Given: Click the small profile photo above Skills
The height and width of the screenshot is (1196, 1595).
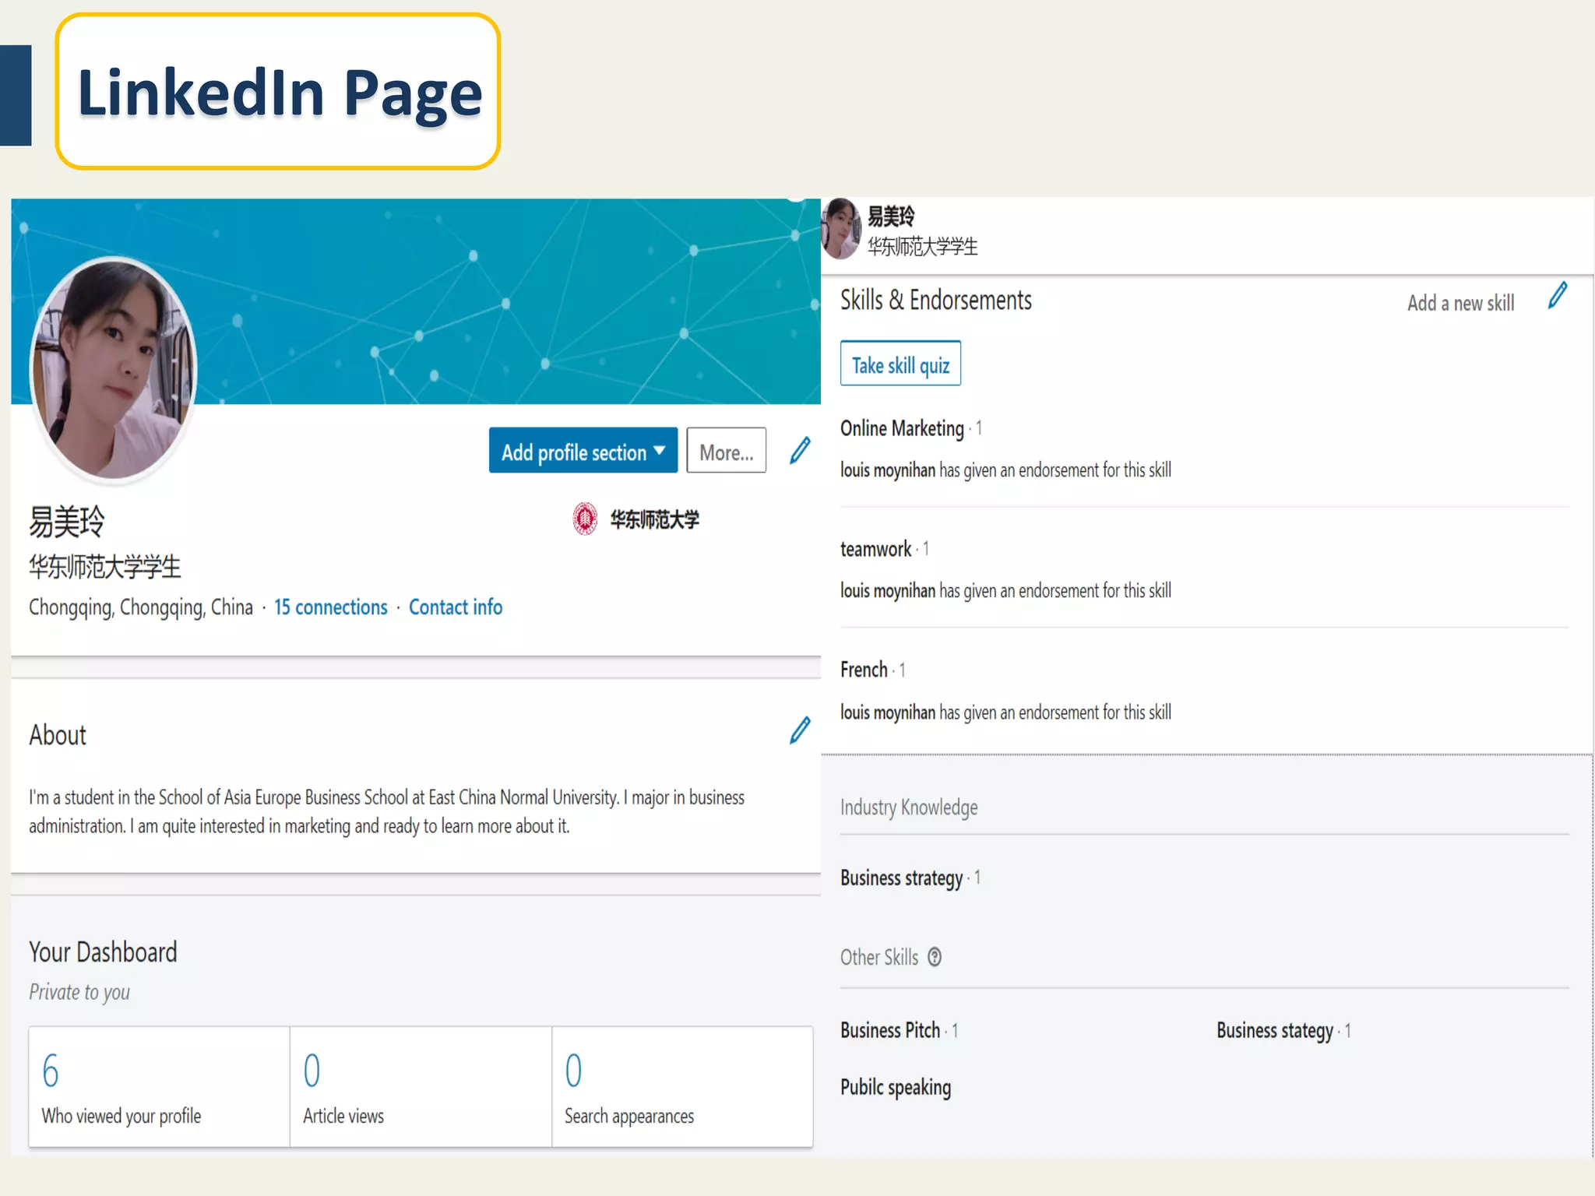Looking at the screenshot, I should [841, 228].
